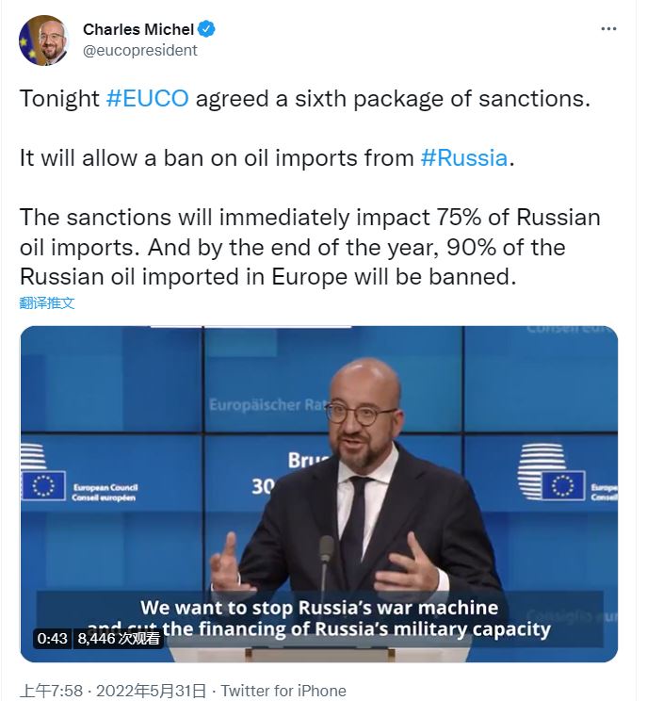The width and height of the screenshot is (647, 701).
Task: Open the tweet's more options menu
Action: coord(609,29)
